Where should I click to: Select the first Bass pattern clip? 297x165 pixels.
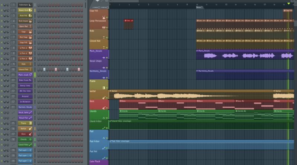click(x=139, y=105)
